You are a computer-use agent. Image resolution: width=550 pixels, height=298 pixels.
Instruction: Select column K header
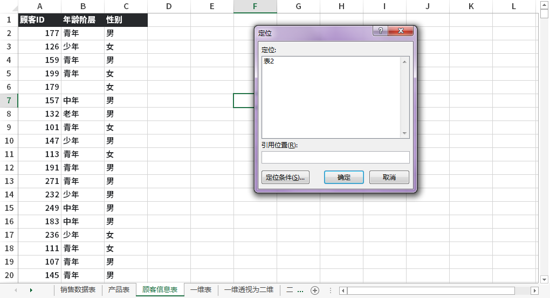[x=471, y=6]
